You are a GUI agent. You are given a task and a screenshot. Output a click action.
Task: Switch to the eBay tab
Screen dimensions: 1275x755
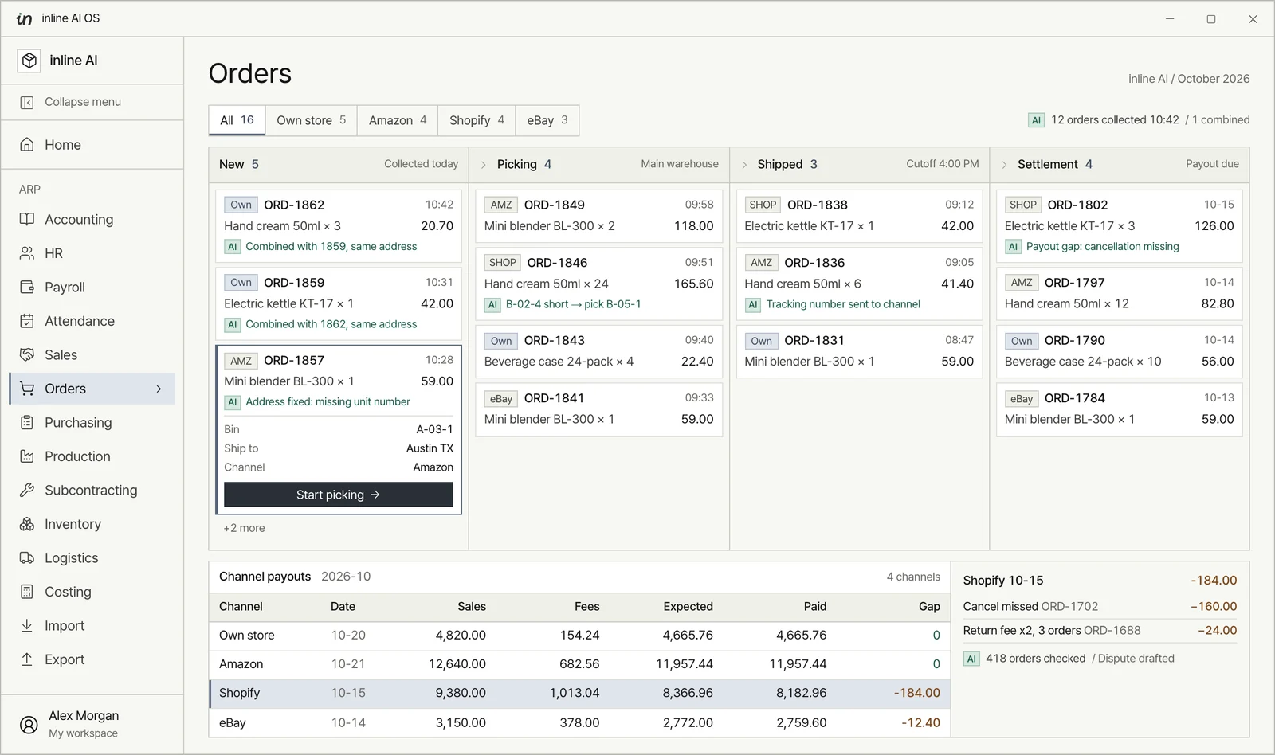(x=547, y=120)
